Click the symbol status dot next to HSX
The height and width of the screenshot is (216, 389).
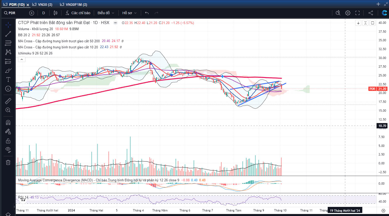[115, 23]
